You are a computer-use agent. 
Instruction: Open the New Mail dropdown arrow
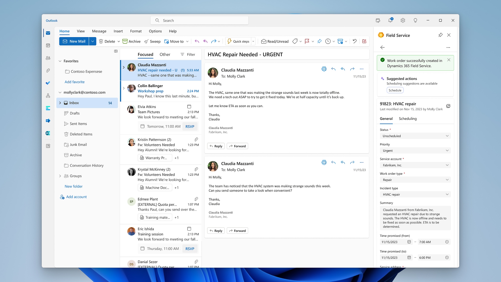92,41
